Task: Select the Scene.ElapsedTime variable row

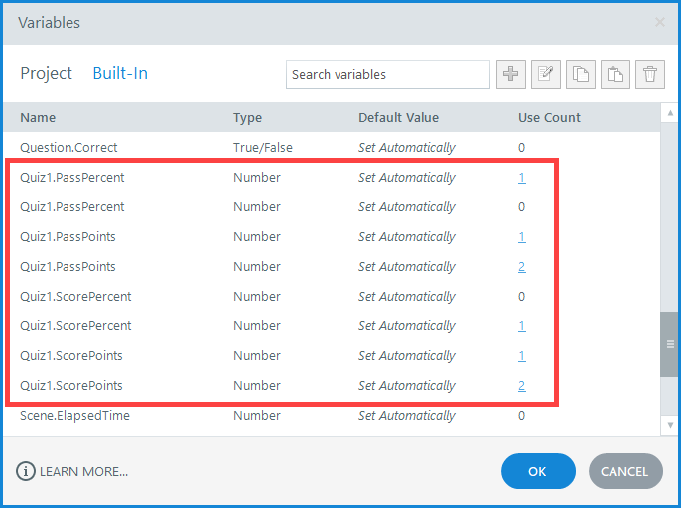Action: click(74, 416)
